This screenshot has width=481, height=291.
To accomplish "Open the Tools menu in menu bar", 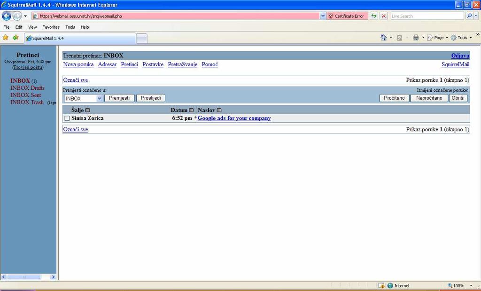I will click(70, 27).
